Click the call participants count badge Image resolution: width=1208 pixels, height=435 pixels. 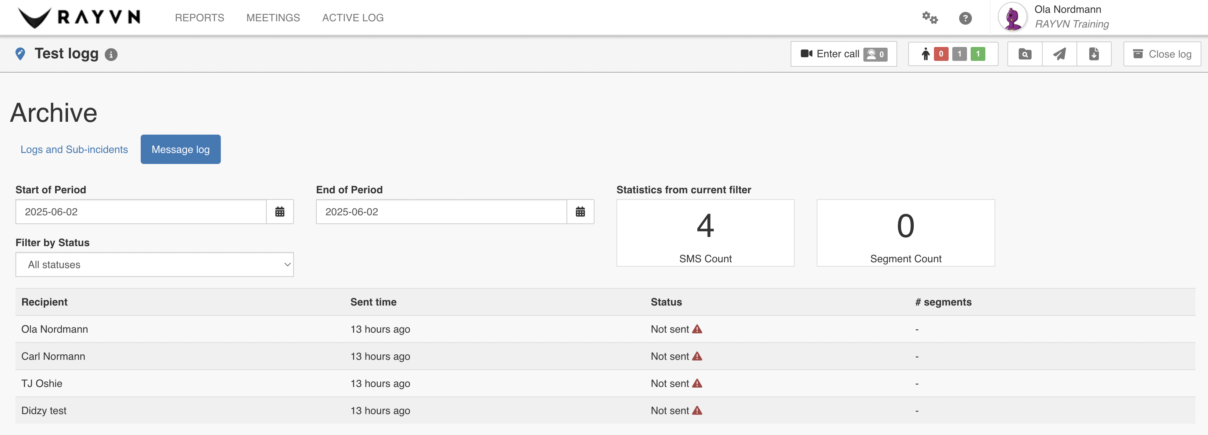(x=875, y=54)
